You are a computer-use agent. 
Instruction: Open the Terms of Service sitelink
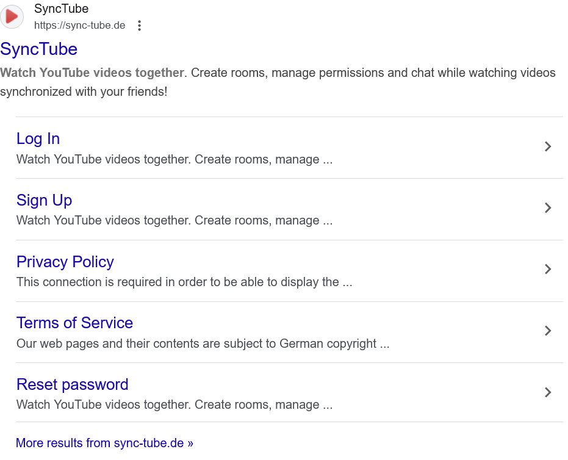(x=74, y=323)
